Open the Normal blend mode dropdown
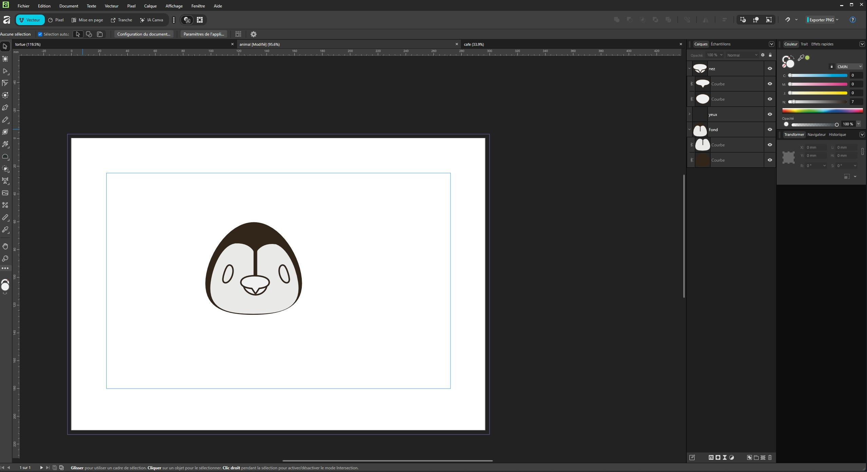This screenshot has height=472, width=867. (x=742, y=55)
